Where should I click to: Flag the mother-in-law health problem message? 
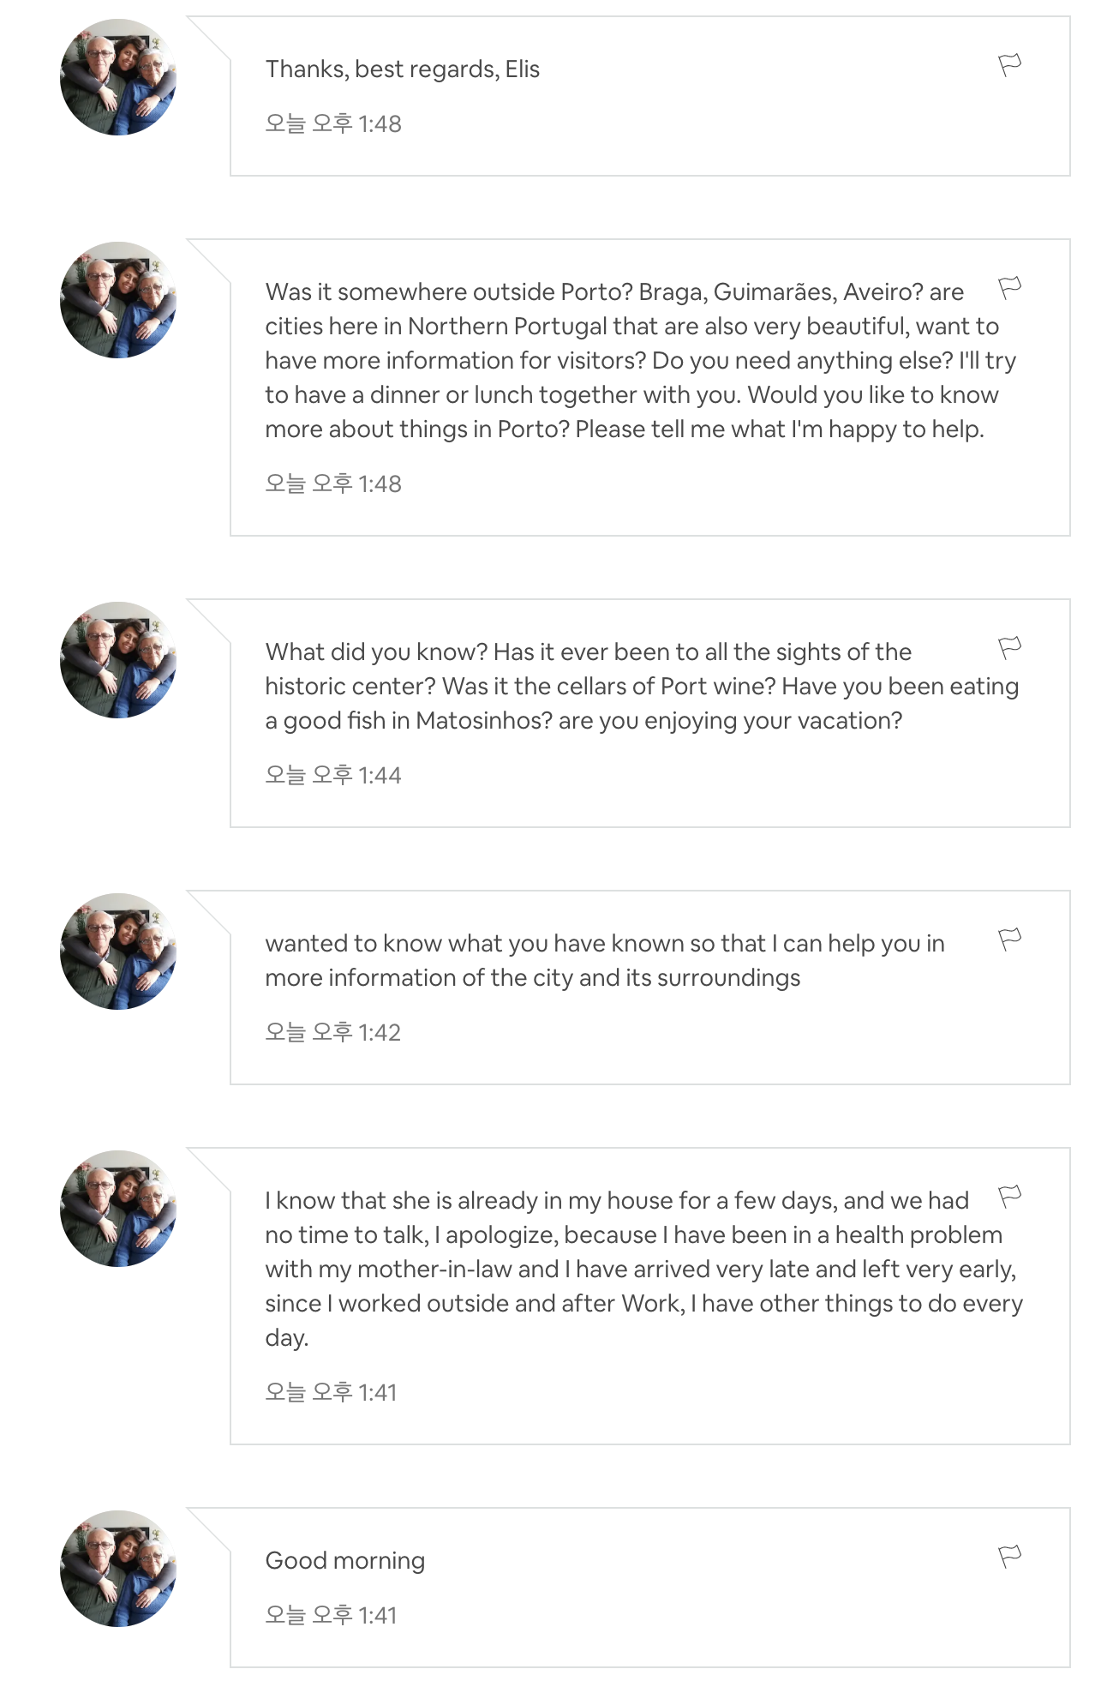tap(1010, 1197)
